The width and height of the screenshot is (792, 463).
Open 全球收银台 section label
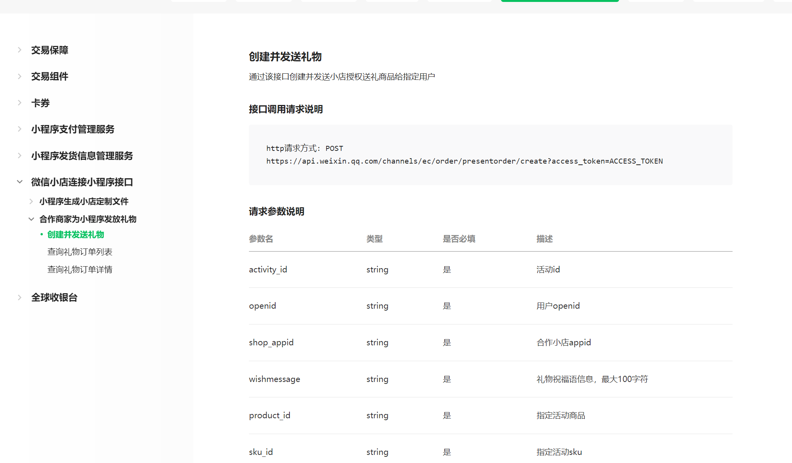point(54,297)
